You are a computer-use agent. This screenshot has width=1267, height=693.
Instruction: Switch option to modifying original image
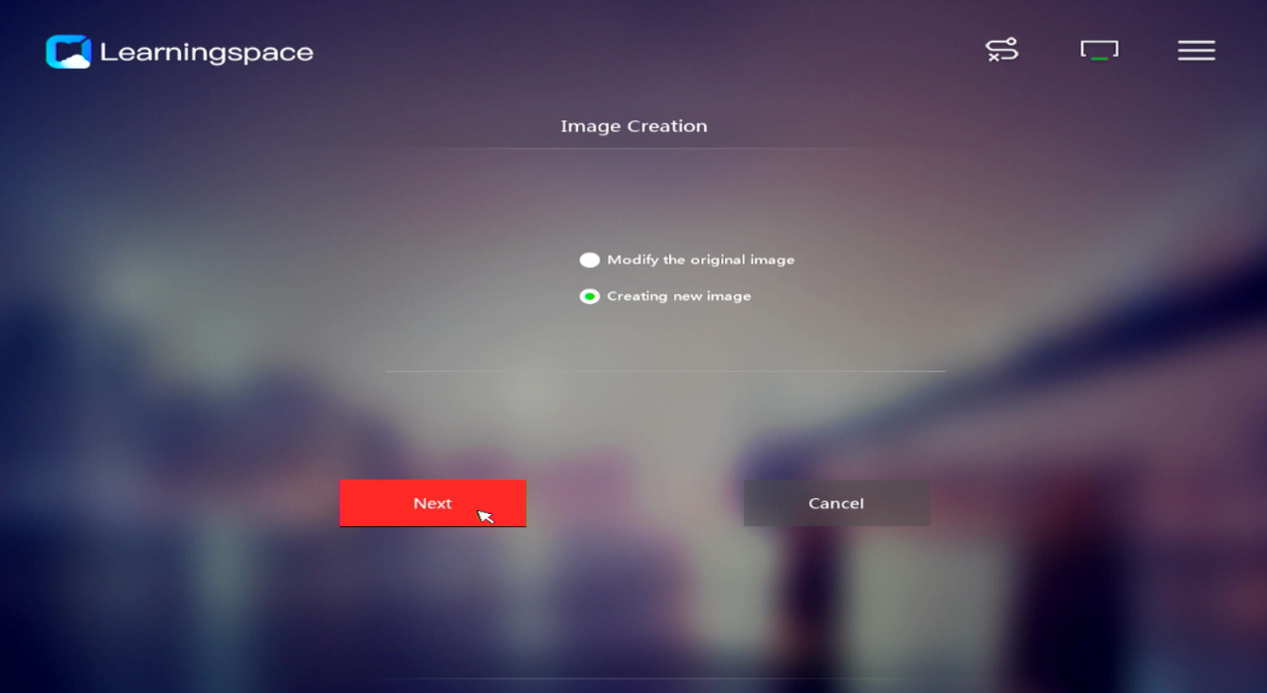pyautogui.click(x=590, y=260)
